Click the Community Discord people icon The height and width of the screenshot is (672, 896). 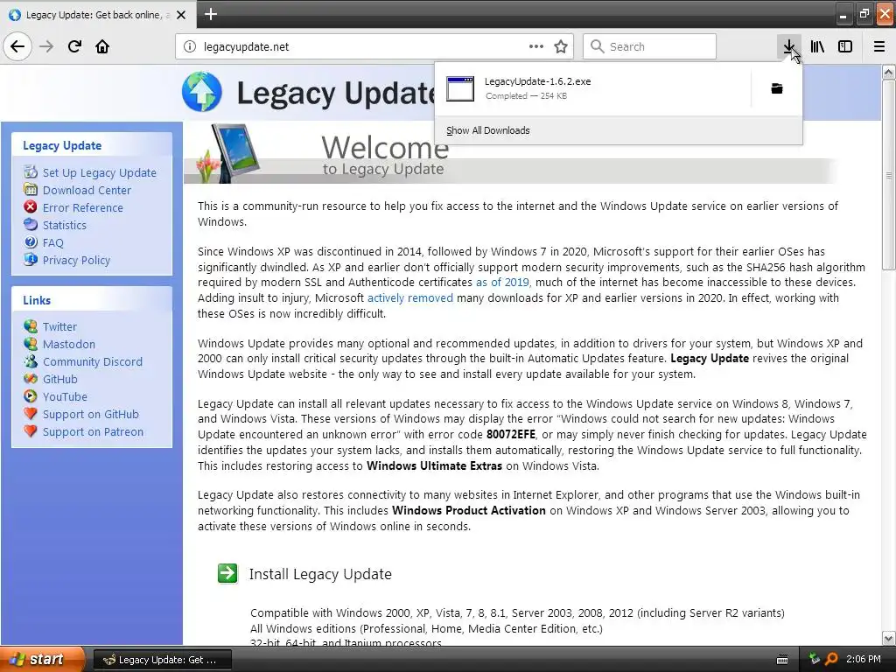tap(31, 360)
